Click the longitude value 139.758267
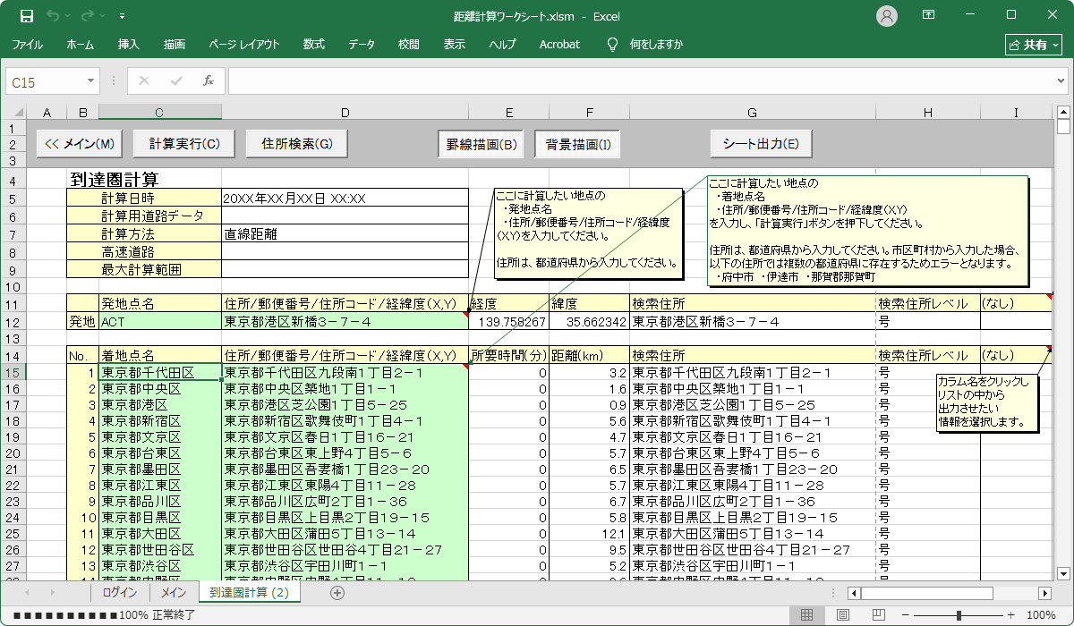 tap(508, 321)
